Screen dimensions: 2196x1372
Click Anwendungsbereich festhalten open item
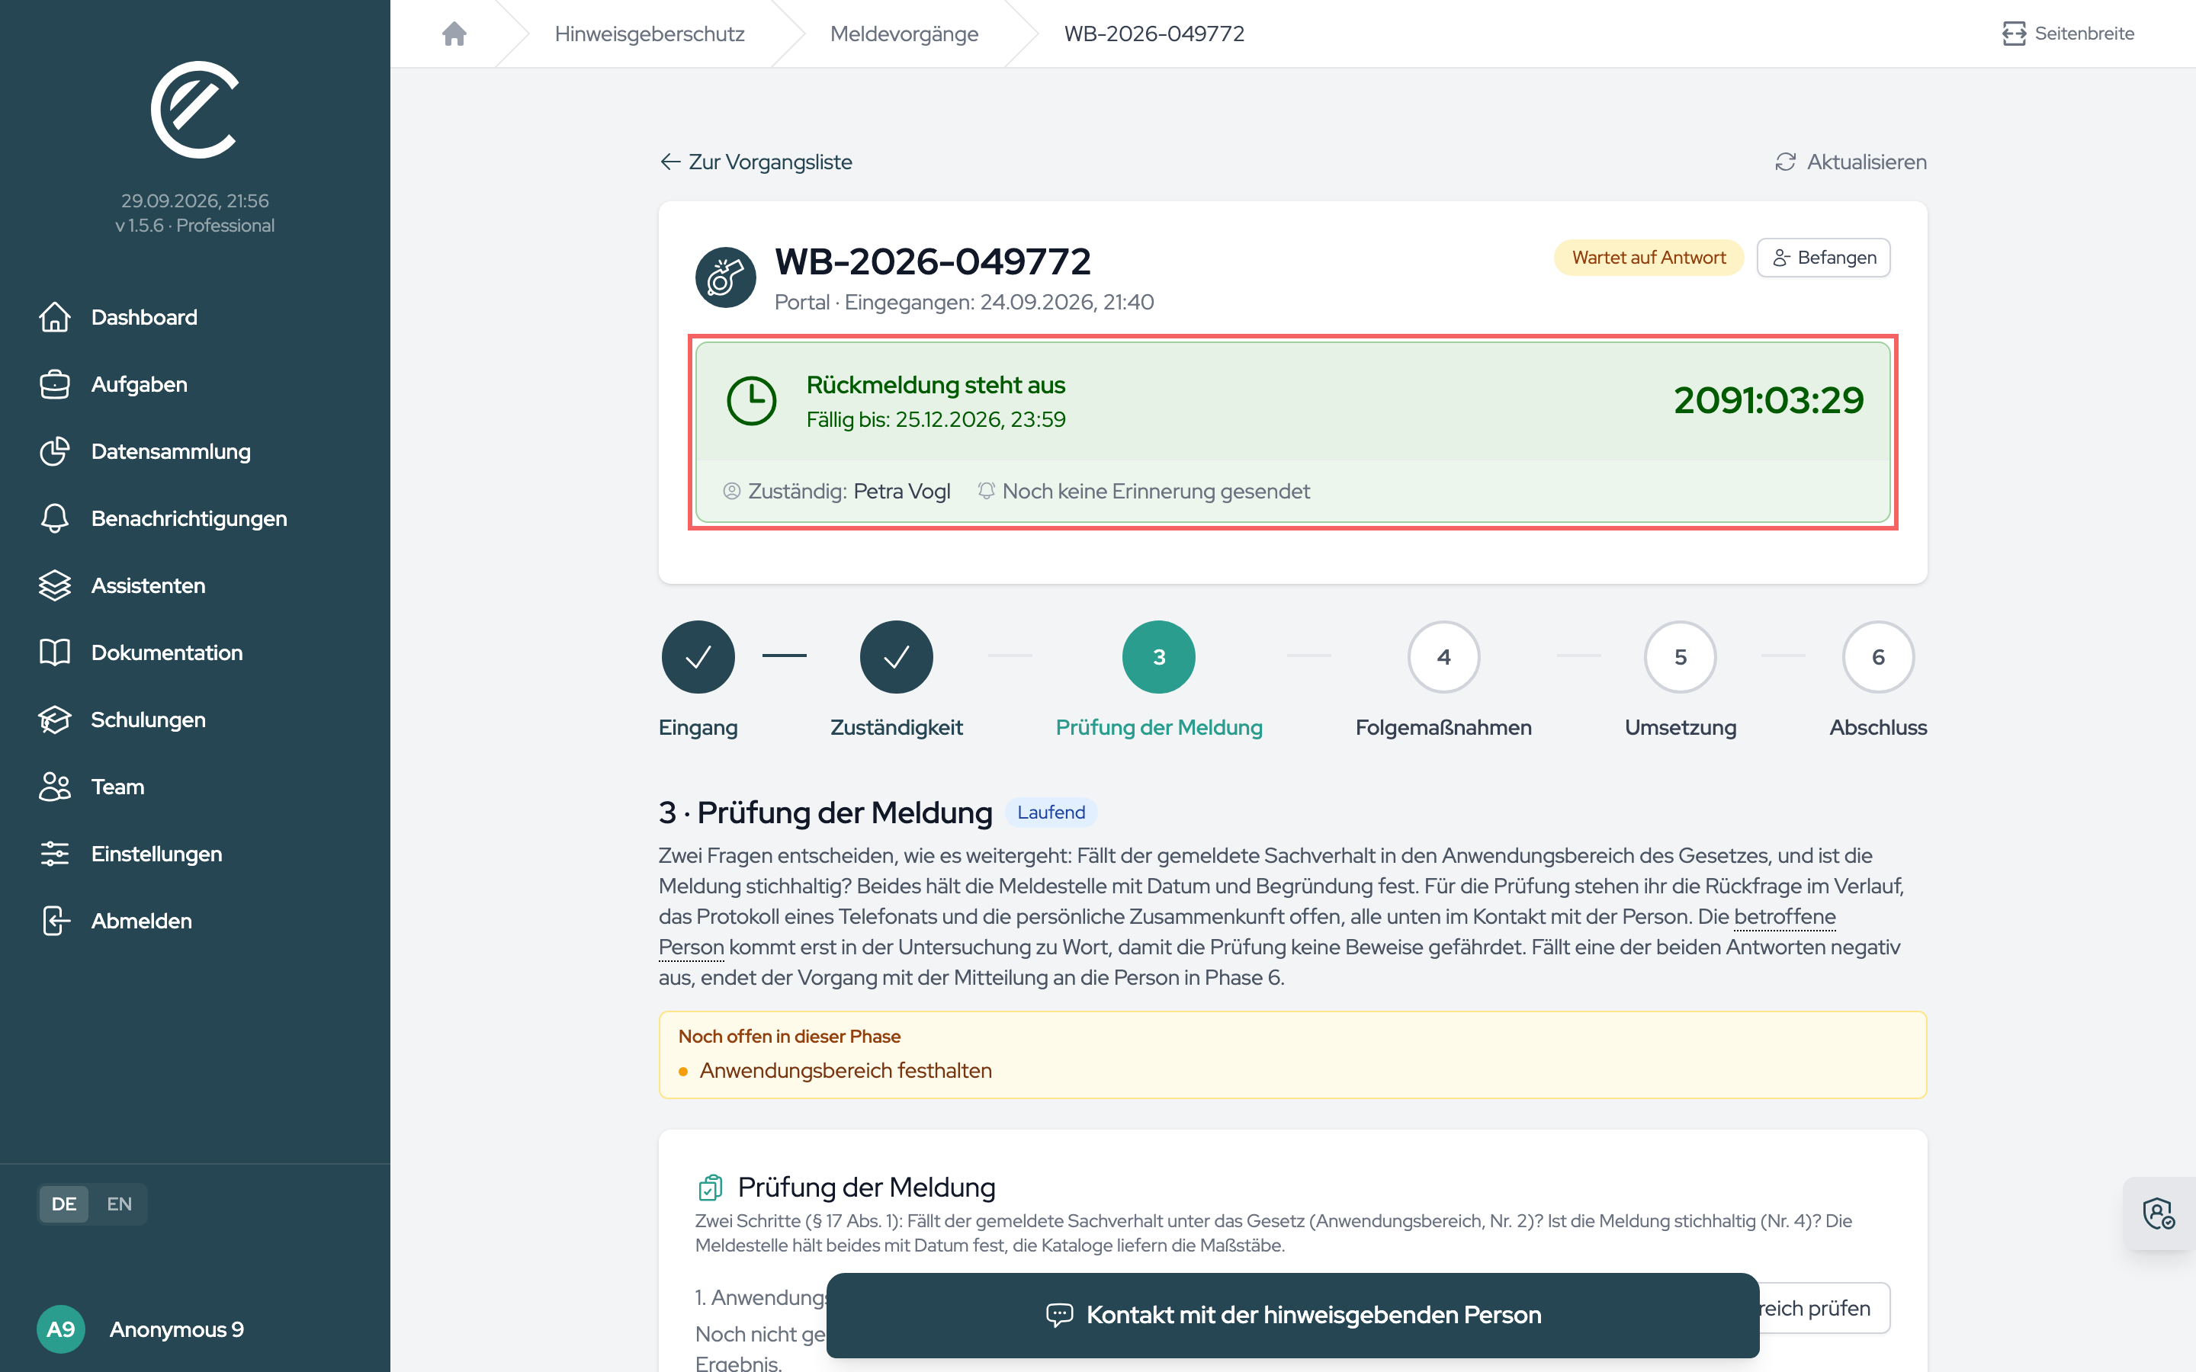pos(845,1071)
